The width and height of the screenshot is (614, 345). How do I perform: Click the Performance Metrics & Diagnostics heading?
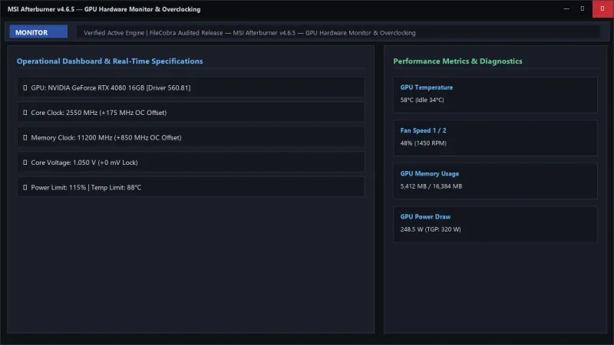[x=457, y=61]
